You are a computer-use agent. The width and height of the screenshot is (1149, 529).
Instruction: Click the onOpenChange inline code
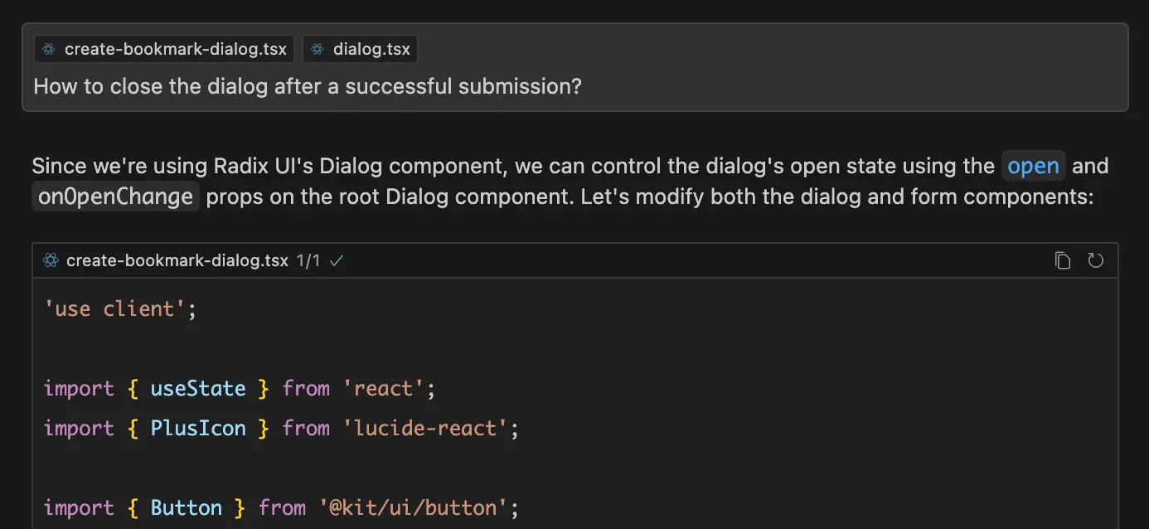[116, 197]
